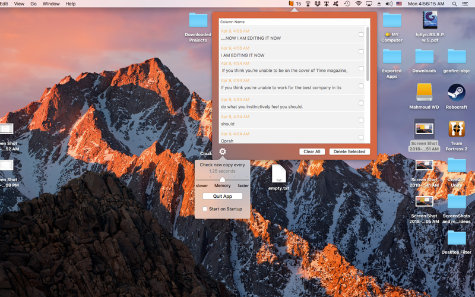Open the US flag input source menu
475x297 pixels.
399,4
